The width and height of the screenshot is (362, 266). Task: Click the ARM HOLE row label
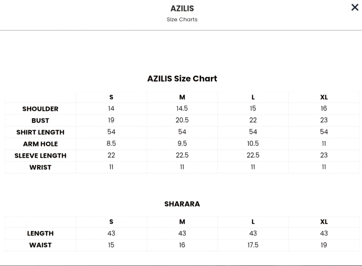pyautogui.click(x=40, y=144)
